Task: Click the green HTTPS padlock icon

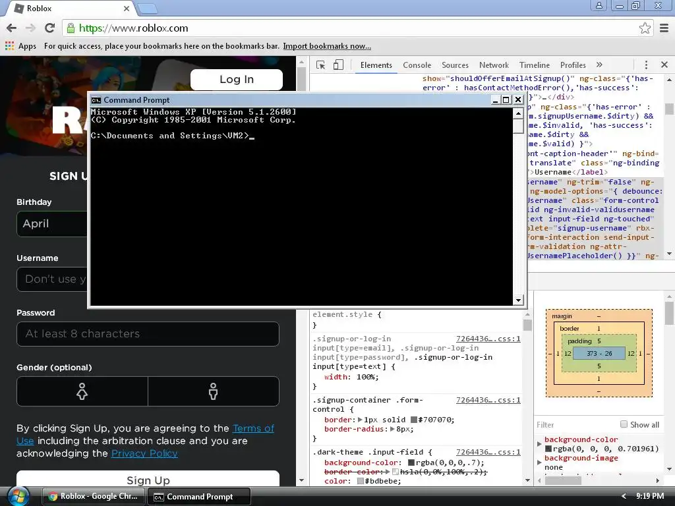Action: [71, 28]
